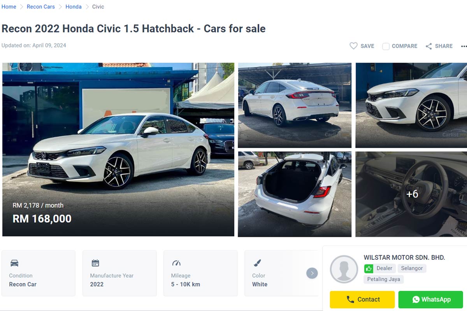Click the car Condition icon

point(14,263)
